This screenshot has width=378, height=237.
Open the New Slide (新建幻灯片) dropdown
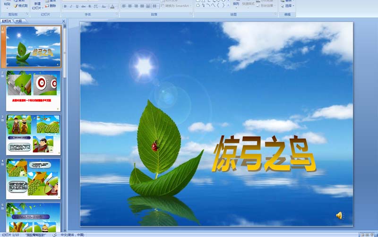point(37,8)
